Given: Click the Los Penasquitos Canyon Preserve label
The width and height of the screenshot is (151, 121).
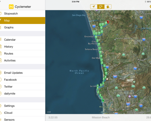Looking at the screenshot, I should [121, 61].
